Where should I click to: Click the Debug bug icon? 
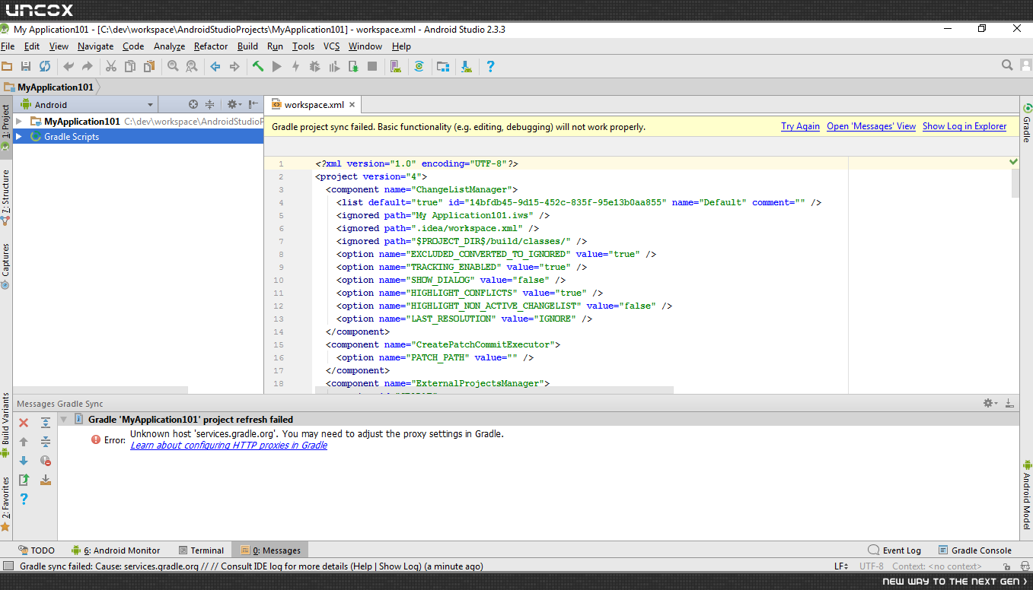(x=315, y=67)
